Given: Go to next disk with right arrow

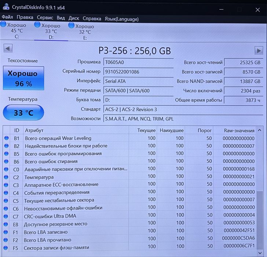Looking at the screenshot, I should point(259,50).
